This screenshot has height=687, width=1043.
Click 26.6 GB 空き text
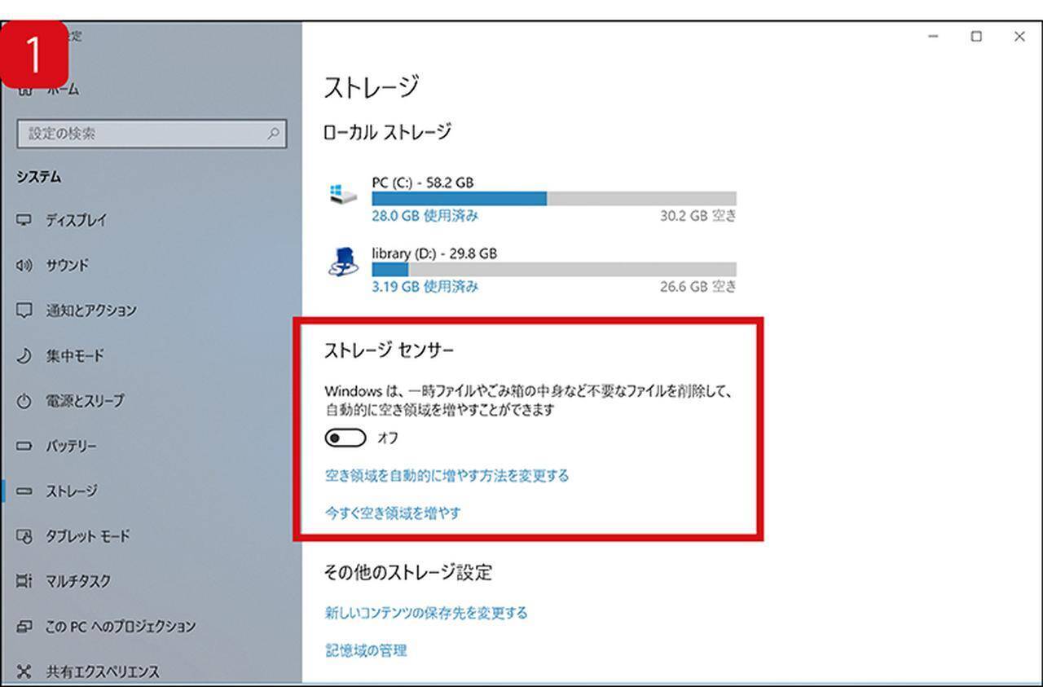tap(698, 286)
